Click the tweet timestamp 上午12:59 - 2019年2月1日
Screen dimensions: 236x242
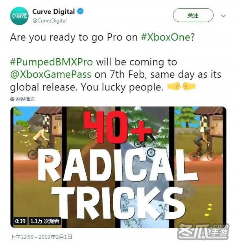coord(41,237)
